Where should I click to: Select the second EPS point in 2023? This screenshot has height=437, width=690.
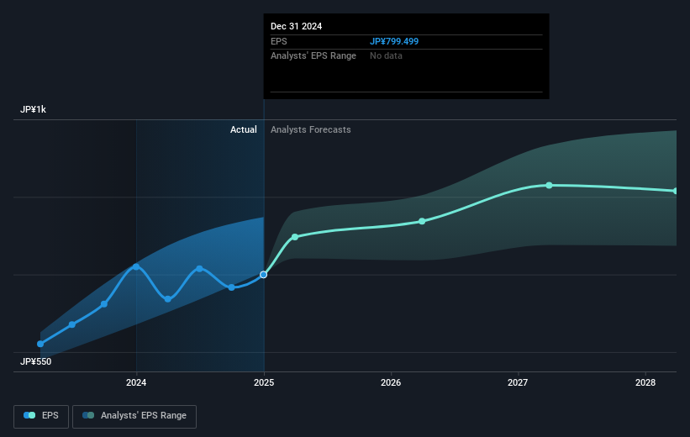click(72, 324)
